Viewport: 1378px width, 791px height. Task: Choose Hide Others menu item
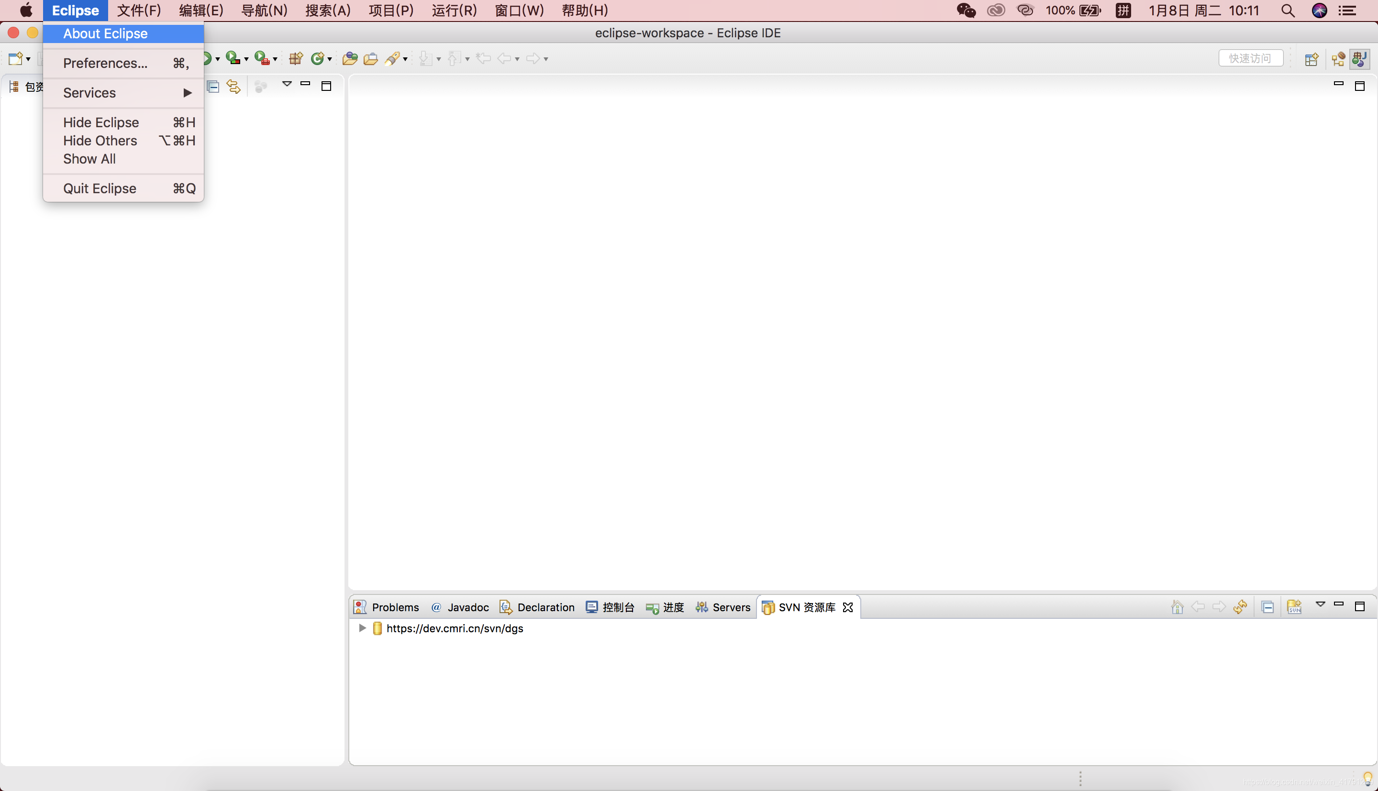[123, 141]
